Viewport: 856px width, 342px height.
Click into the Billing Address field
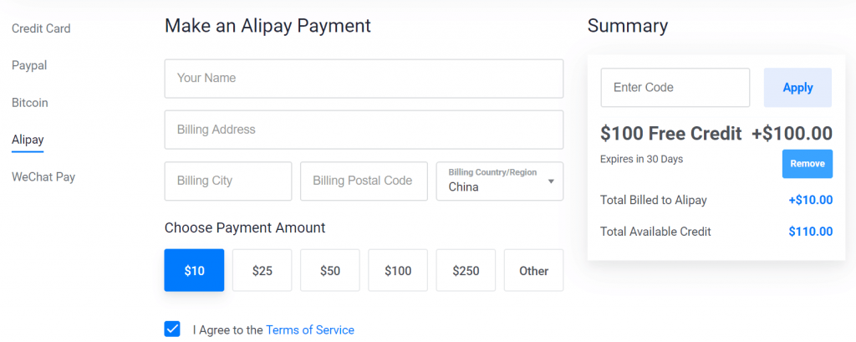click(x=364, y=130)
